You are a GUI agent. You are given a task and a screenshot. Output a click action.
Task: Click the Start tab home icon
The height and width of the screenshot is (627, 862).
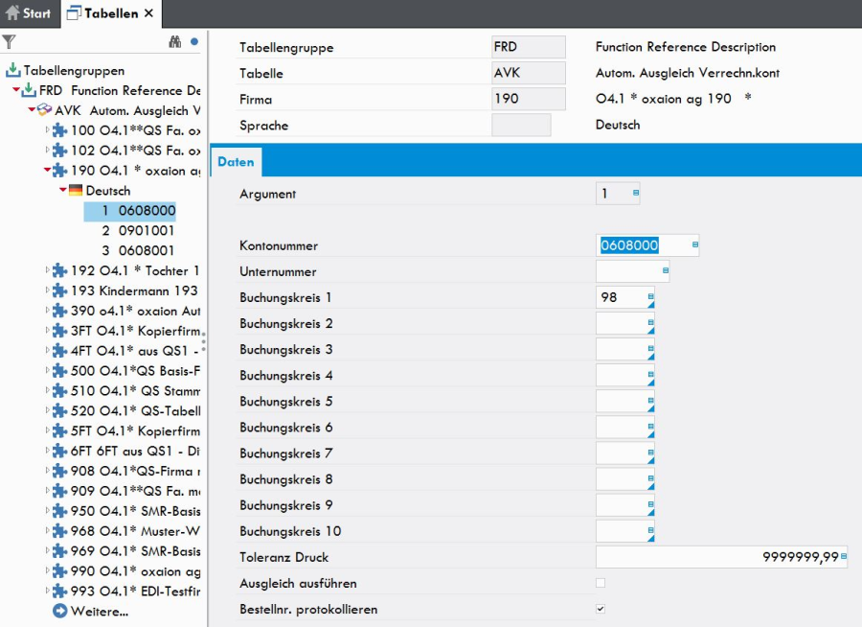pos(12,12)
